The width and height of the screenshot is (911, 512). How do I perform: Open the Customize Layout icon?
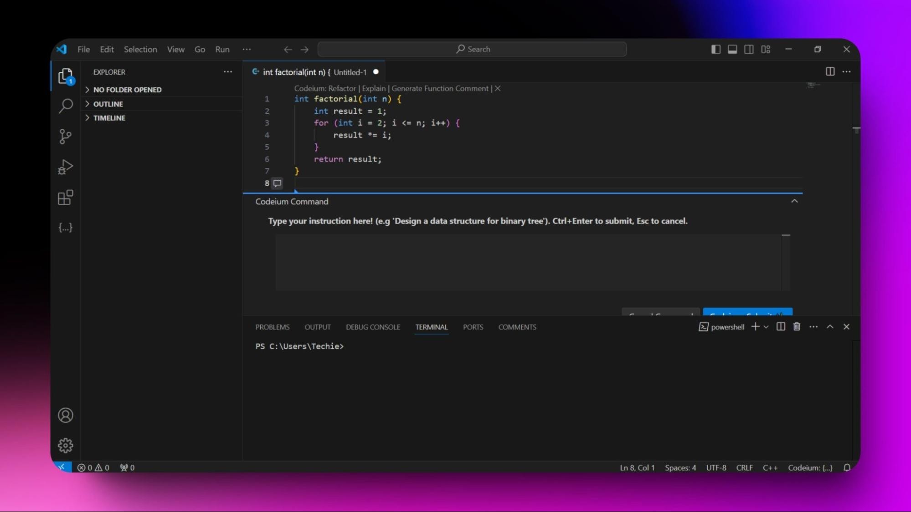pyautogui.click(x=766, y=49)
